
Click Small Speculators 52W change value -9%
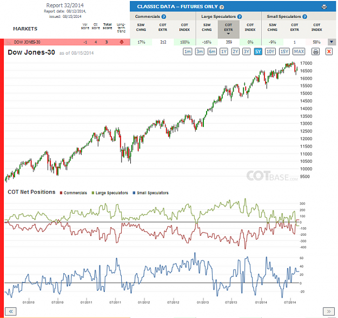coord(273,42)
